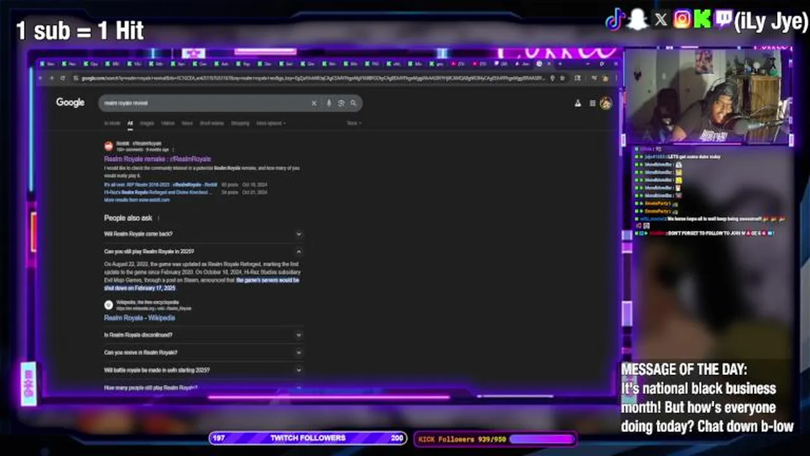Click the Google logo
810x456 pixels.
coord(70,103)
